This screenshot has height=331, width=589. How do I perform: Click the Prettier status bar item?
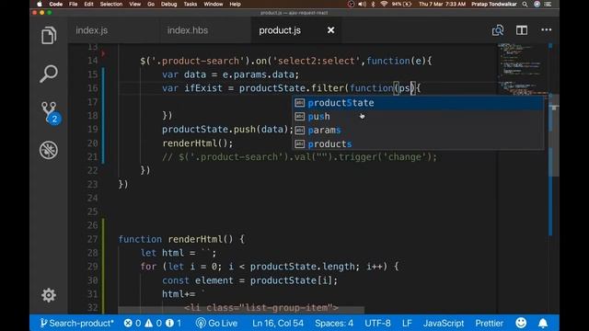pos(489,323)
